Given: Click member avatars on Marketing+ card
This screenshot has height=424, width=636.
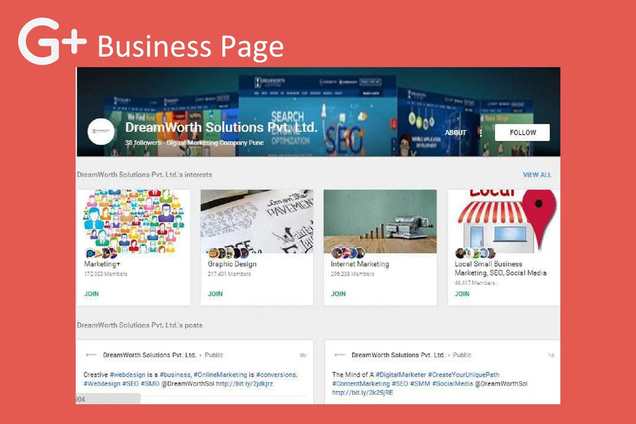Looking at the screenshot, I should coord(101,254).
